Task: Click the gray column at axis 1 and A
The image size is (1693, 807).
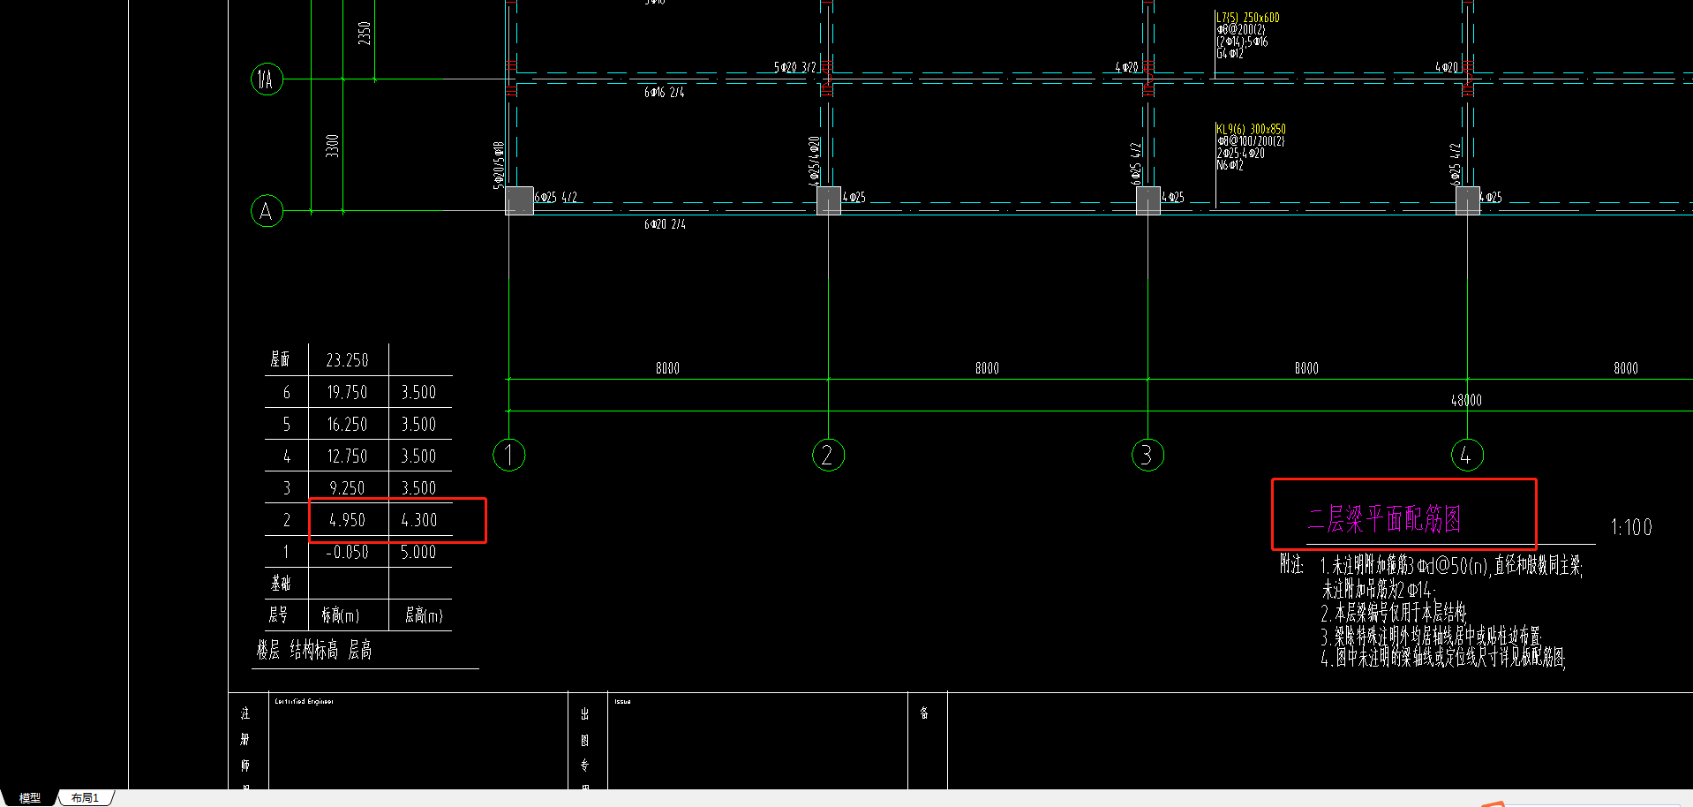Action: click(x=519, y=200)
